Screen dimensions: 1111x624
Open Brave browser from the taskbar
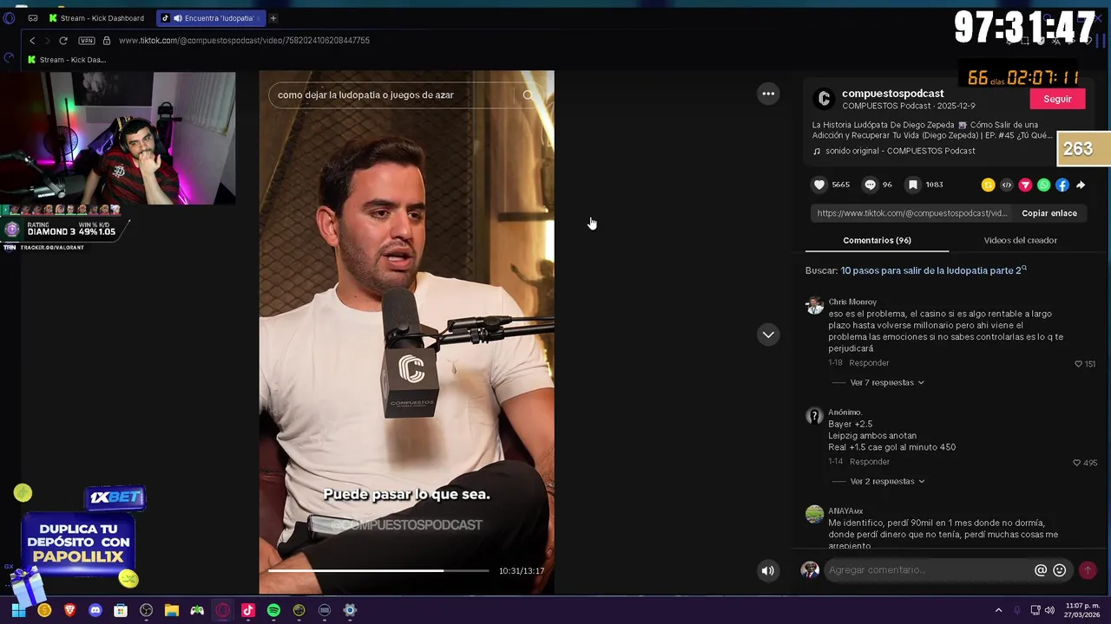coord(70,610)
